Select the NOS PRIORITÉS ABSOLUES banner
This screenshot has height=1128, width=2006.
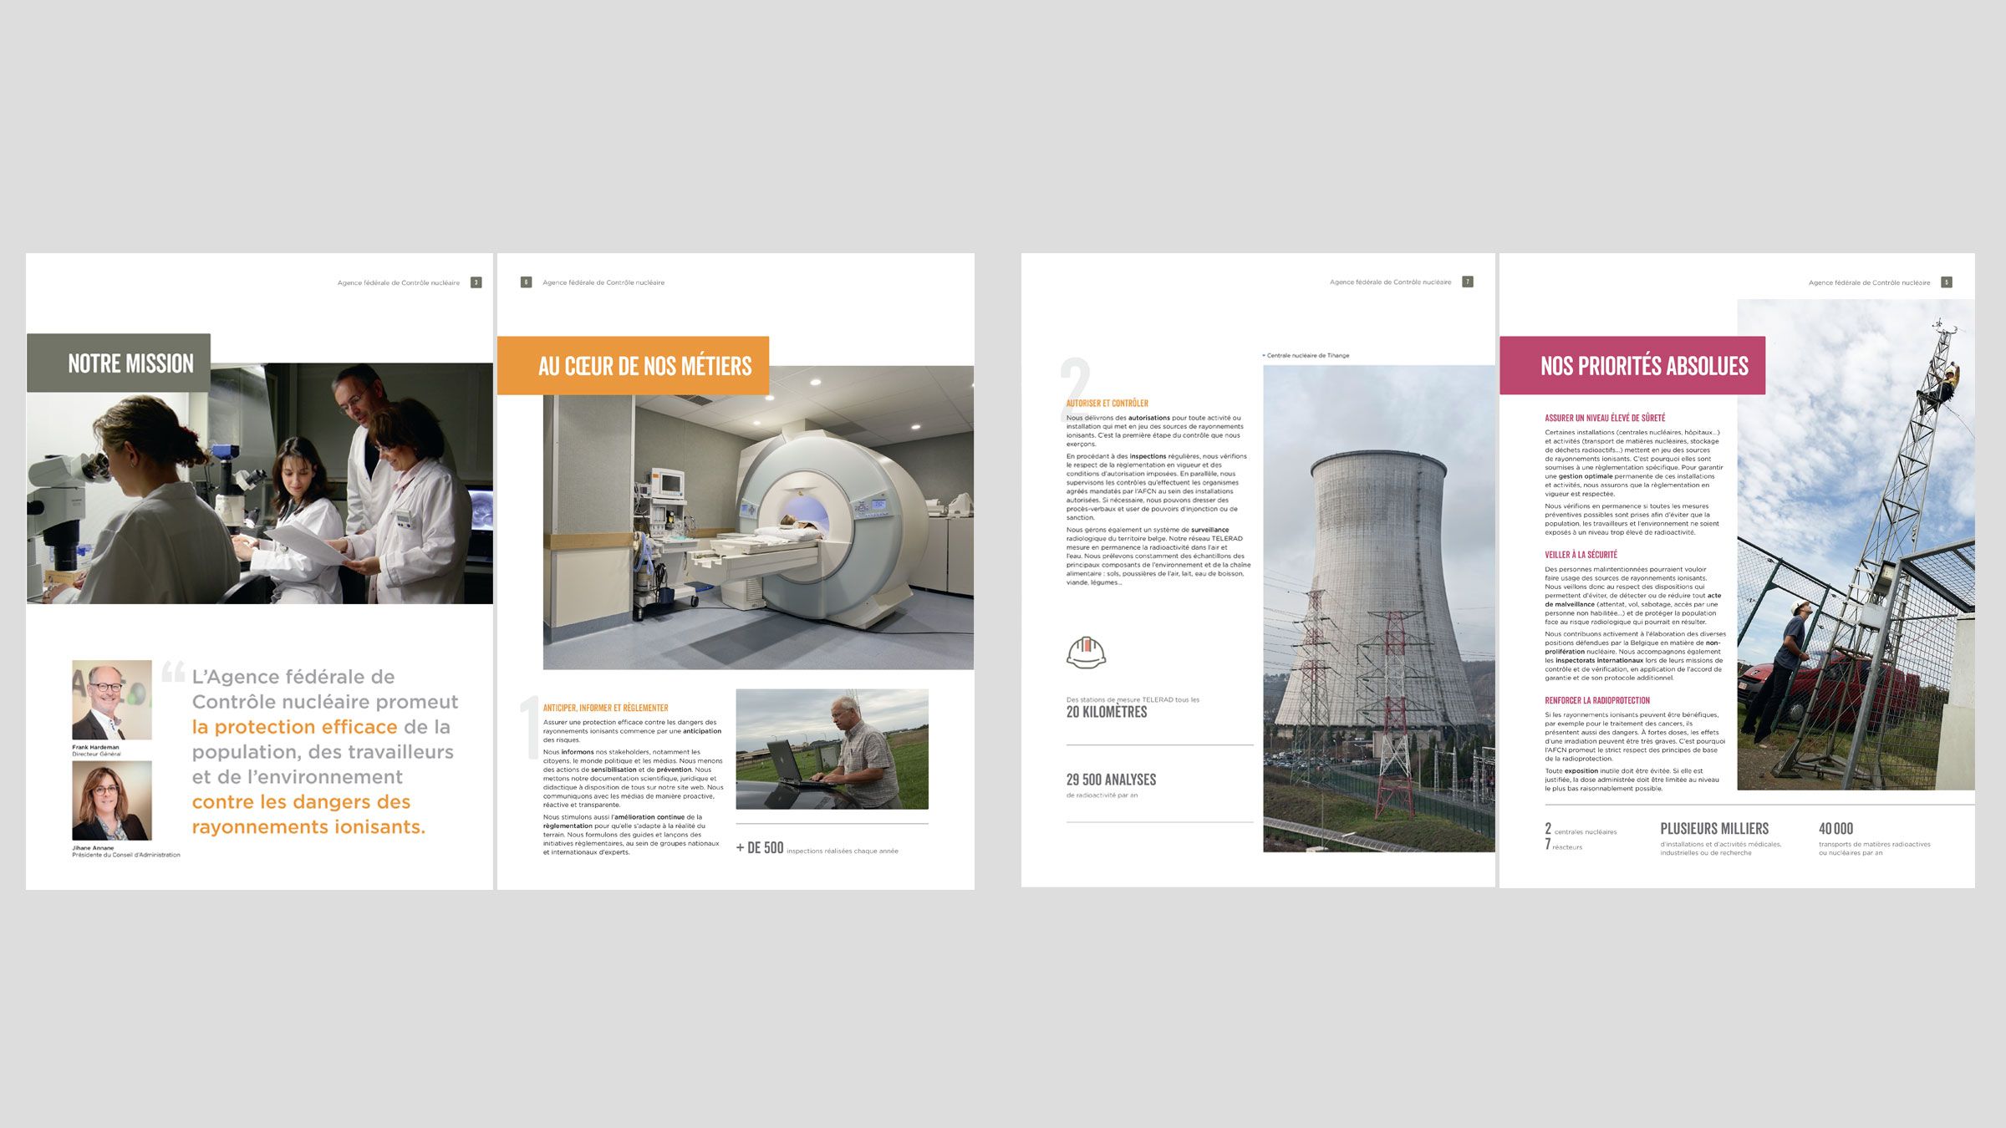[x=1632, y=365]
